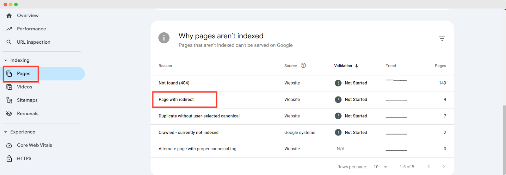Viewport: 506px width, 175px height.
Task: Sort by Validation column header
Action: point(343,66)
